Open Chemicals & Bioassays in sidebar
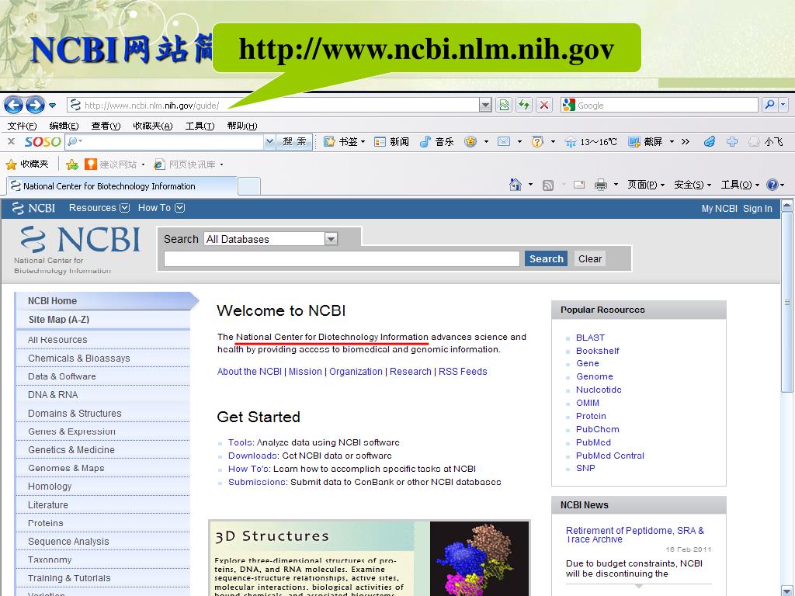Viewport: 795px width, 596px height. click(x=79, y=359)
